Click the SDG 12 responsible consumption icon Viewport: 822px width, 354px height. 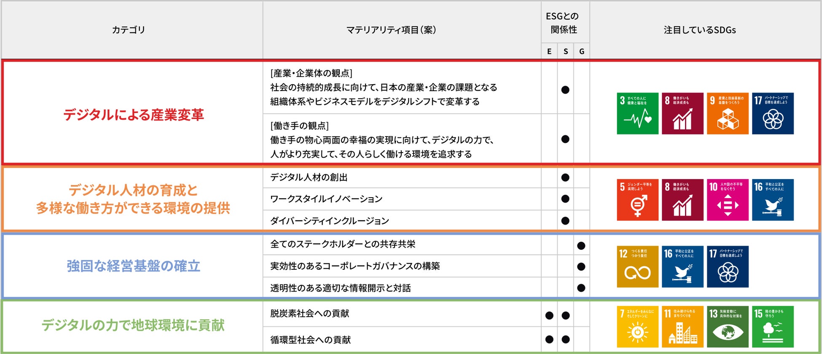pyautogui.click(x=637, y=267)
